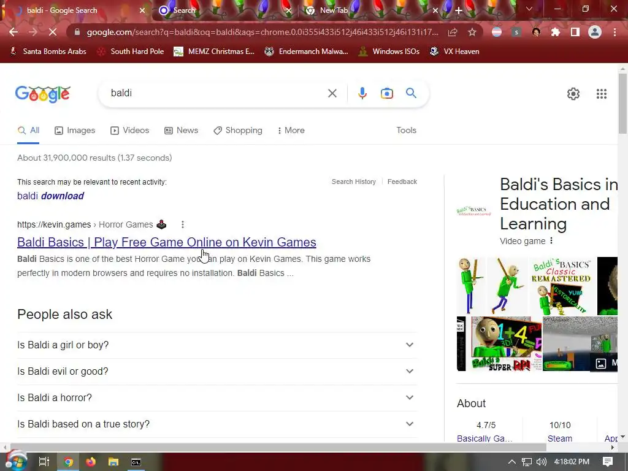Open the Steam rating link

(x=559, y=438)
